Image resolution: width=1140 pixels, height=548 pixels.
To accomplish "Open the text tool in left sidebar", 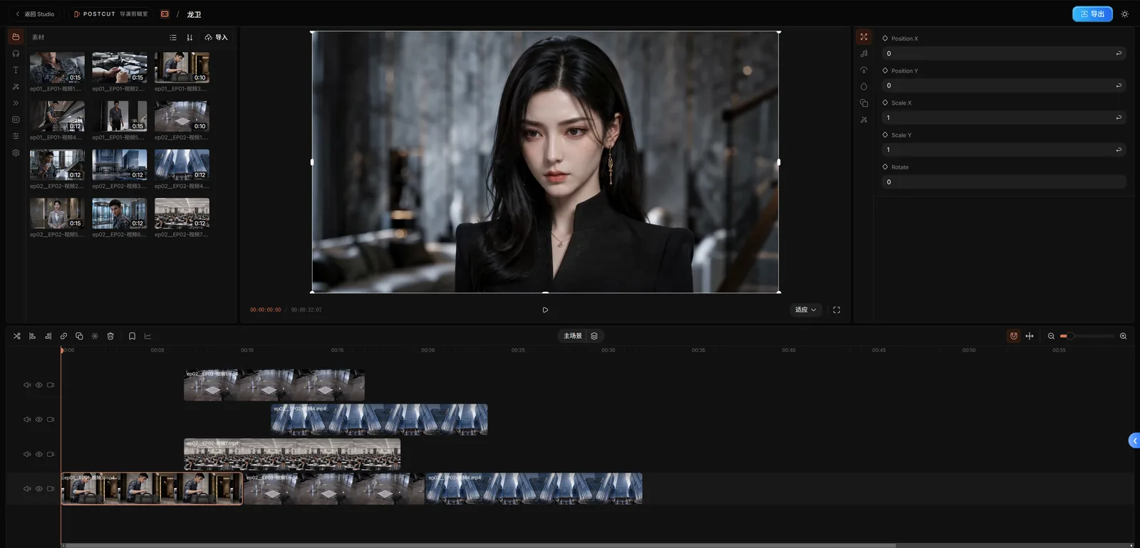I will [16, 70].
